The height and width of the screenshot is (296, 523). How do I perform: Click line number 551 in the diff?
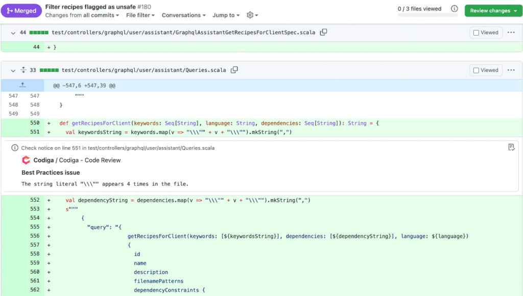(x=35, y=132)
